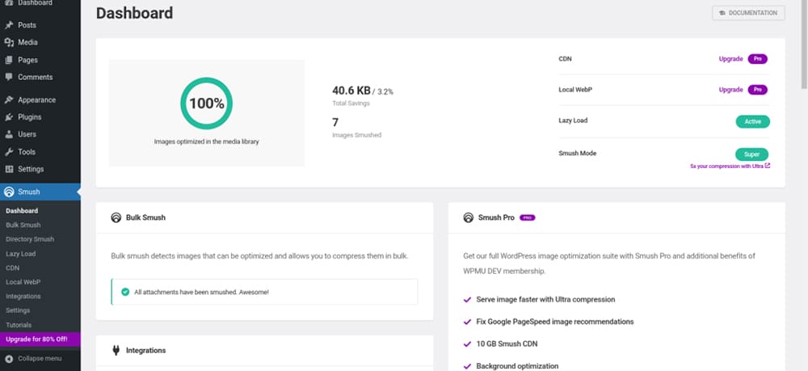Click the Pro badge next to Local WebP Upgrade

pos(758,91)
